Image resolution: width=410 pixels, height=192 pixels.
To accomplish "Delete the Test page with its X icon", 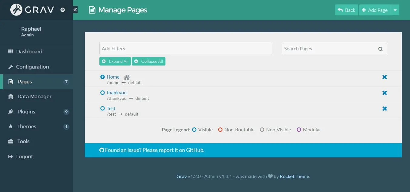I will click(385, 109).
